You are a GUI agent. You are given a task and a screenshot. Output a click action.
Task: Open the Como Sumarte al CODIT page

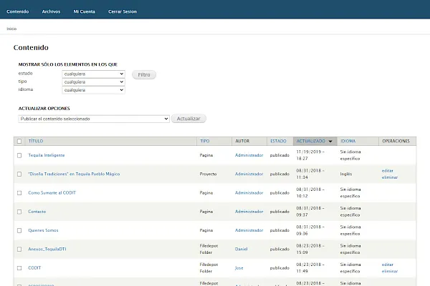[x=52, y=192]
